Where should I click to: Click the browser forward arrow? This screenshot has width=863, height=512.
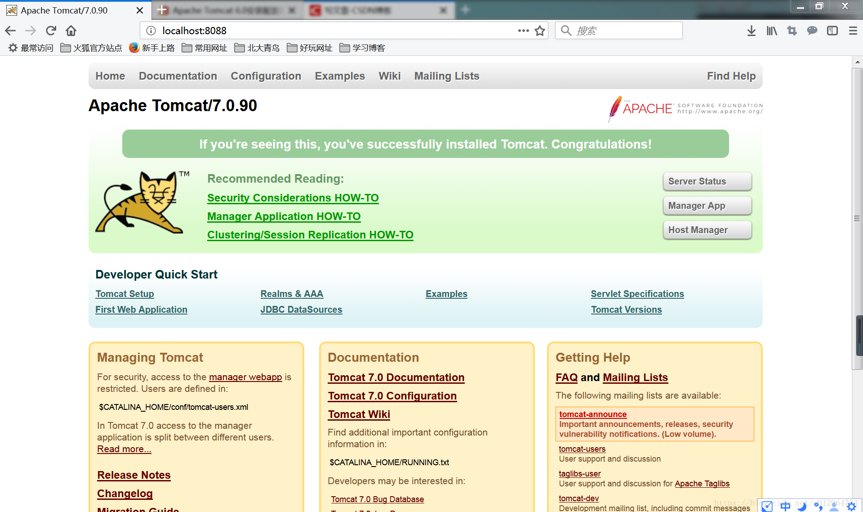click(31, 31)
